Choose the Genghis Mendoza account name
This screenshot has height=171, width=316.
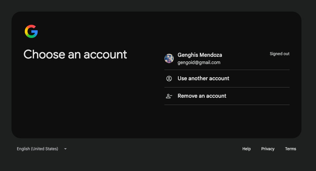(200, 55)
